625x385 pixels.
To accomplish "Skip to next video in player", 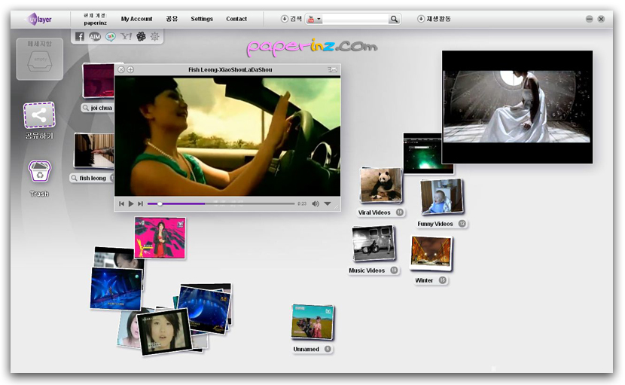I will [x=140, y=204].
